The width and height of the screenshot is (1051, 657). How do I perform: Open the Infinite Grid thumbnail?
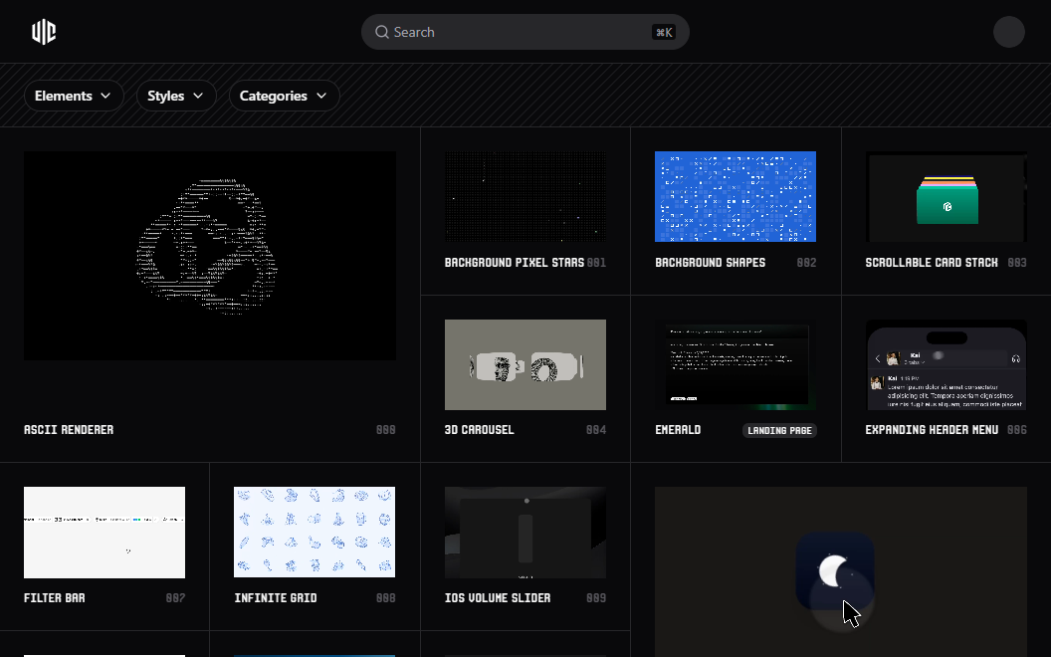point(314,532)
